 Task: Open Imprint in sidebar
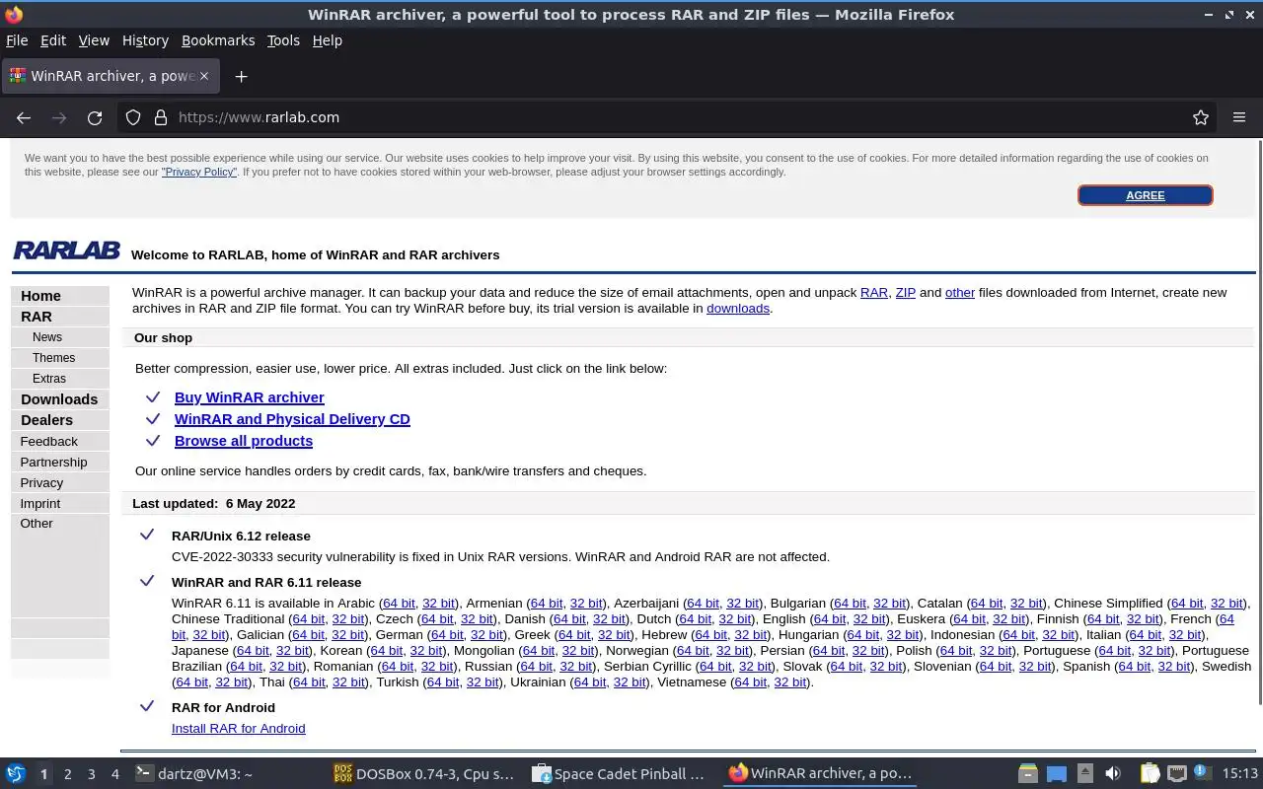pyautogui.click(x=40, y=503)
